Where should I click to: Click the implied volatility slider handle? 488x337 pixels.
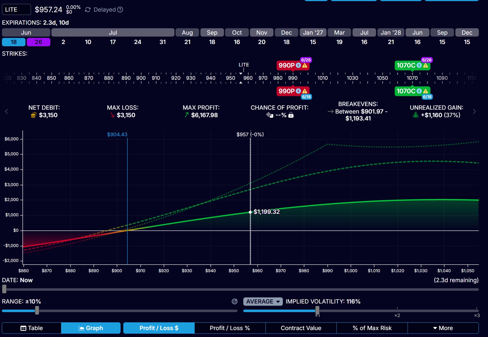tap(317, 310)
